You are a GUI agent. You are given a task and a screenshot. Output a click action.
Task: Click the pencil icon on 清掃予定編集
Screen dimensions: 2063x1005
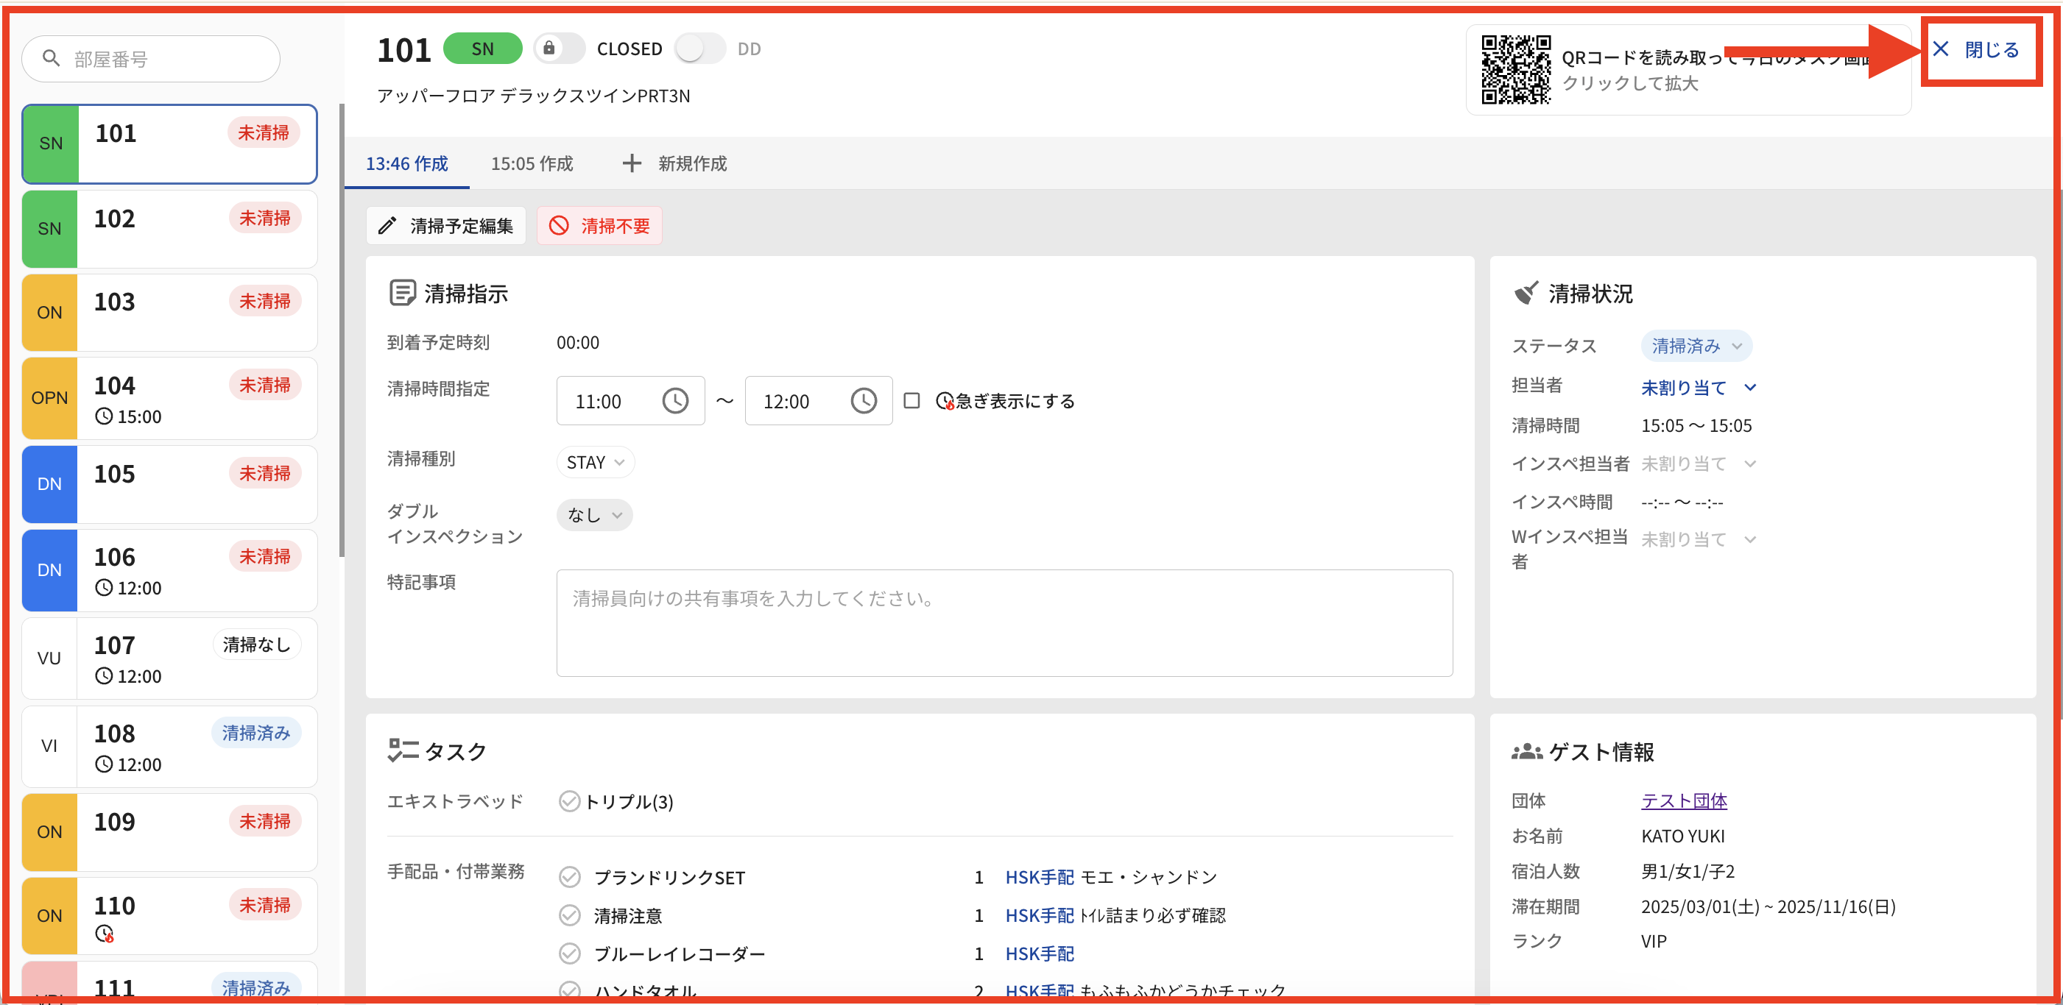coord(387,227)
